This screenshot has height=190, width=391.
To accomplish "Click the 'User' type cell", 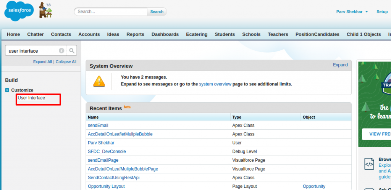I will (237, 143).
